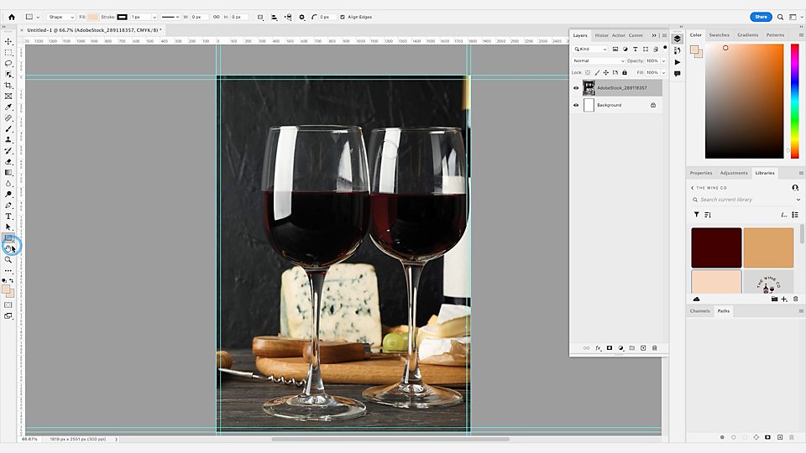Viewport: 806px width, 453px height.
Task: Hide the Background layer
Action: tap(576, 106)
